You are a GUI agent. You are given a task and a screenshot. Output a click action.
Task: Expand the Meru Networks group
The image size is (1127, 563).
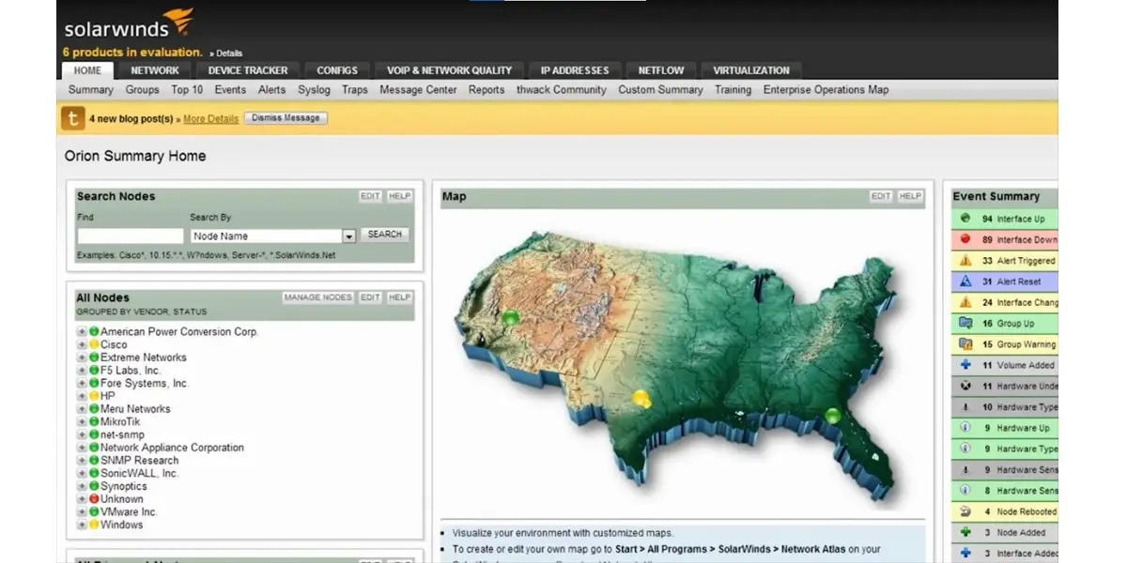[x=82, y=409]
